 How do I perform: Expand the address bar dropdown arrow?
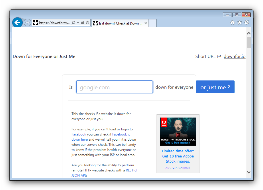[x=78, y=23]
